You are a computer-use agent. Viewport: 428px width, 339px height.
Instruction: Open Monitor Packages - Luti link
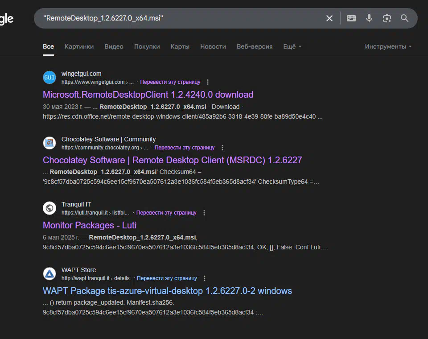[x=90, y=225]
